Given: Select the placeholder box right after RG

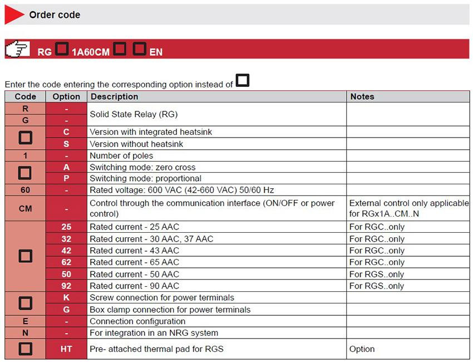Looking at the screenshot, I should (62, 48).
